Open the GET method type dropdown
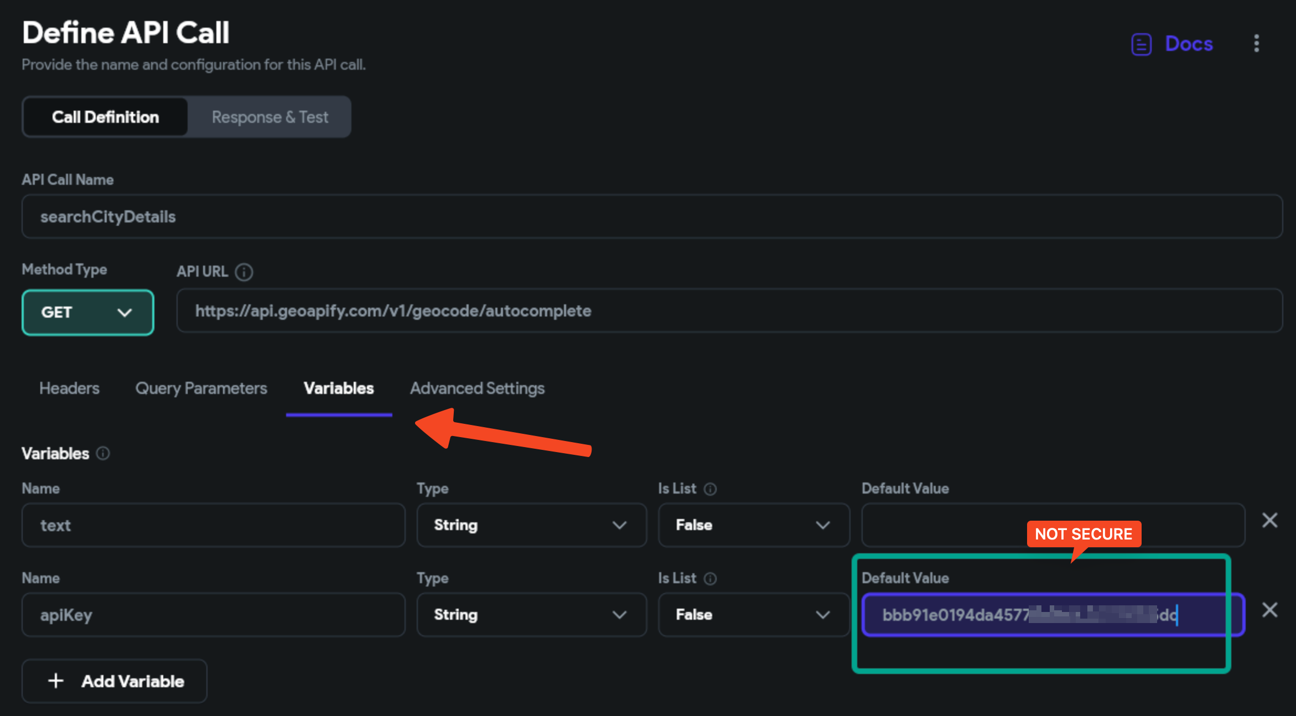The height and width of the screenshot is (716, 1296). (87, 313)
